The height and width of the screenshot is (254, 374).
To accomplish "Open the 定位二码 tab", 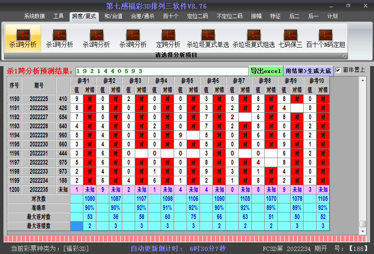I will click(x=197, y=16).
